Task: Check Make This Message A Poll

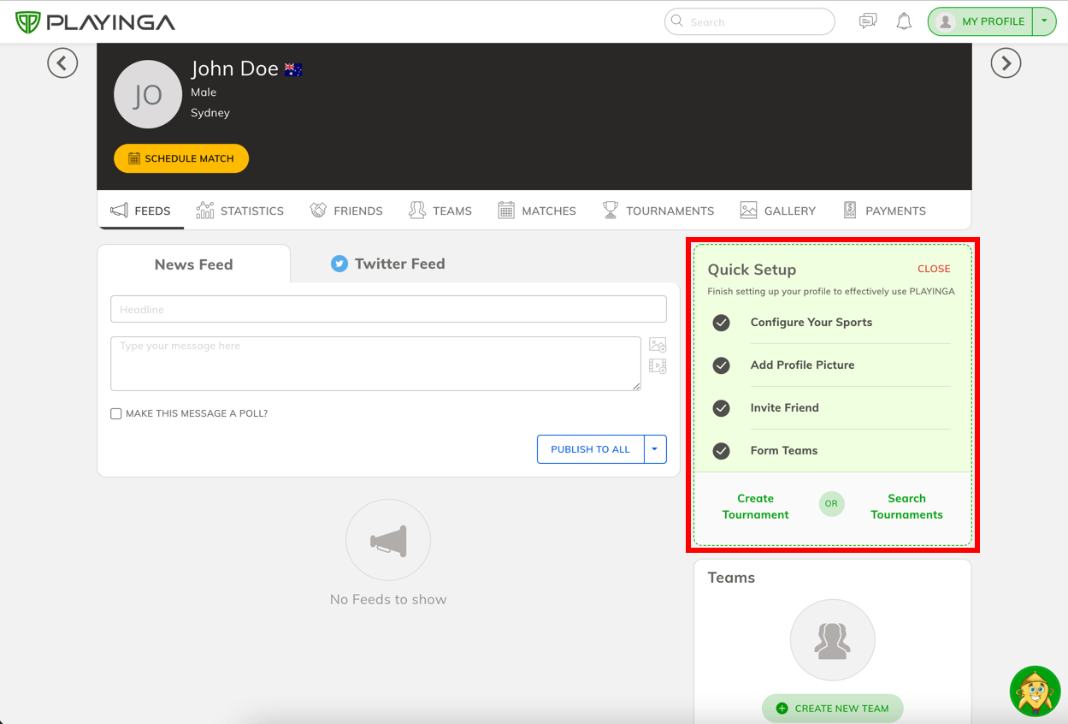Action: point(116,413)
